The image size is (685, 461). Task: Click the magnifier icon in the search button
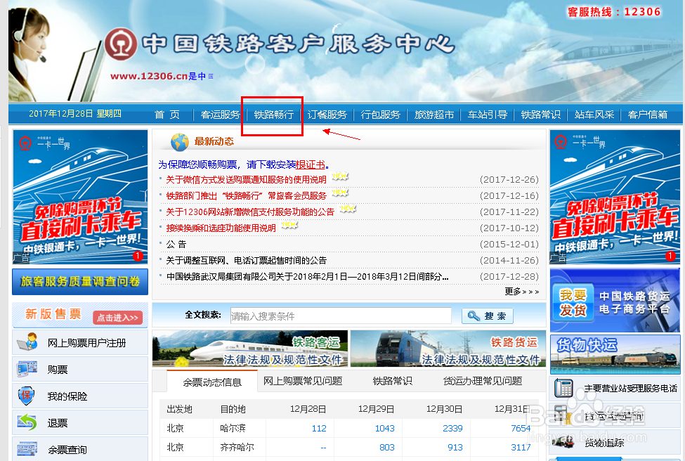[x=474, y=316]
